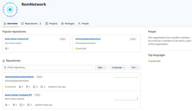Open the Type filter dropdown
Image resolution: width=192 pixels, height=111 pixels.
point(101,67)
